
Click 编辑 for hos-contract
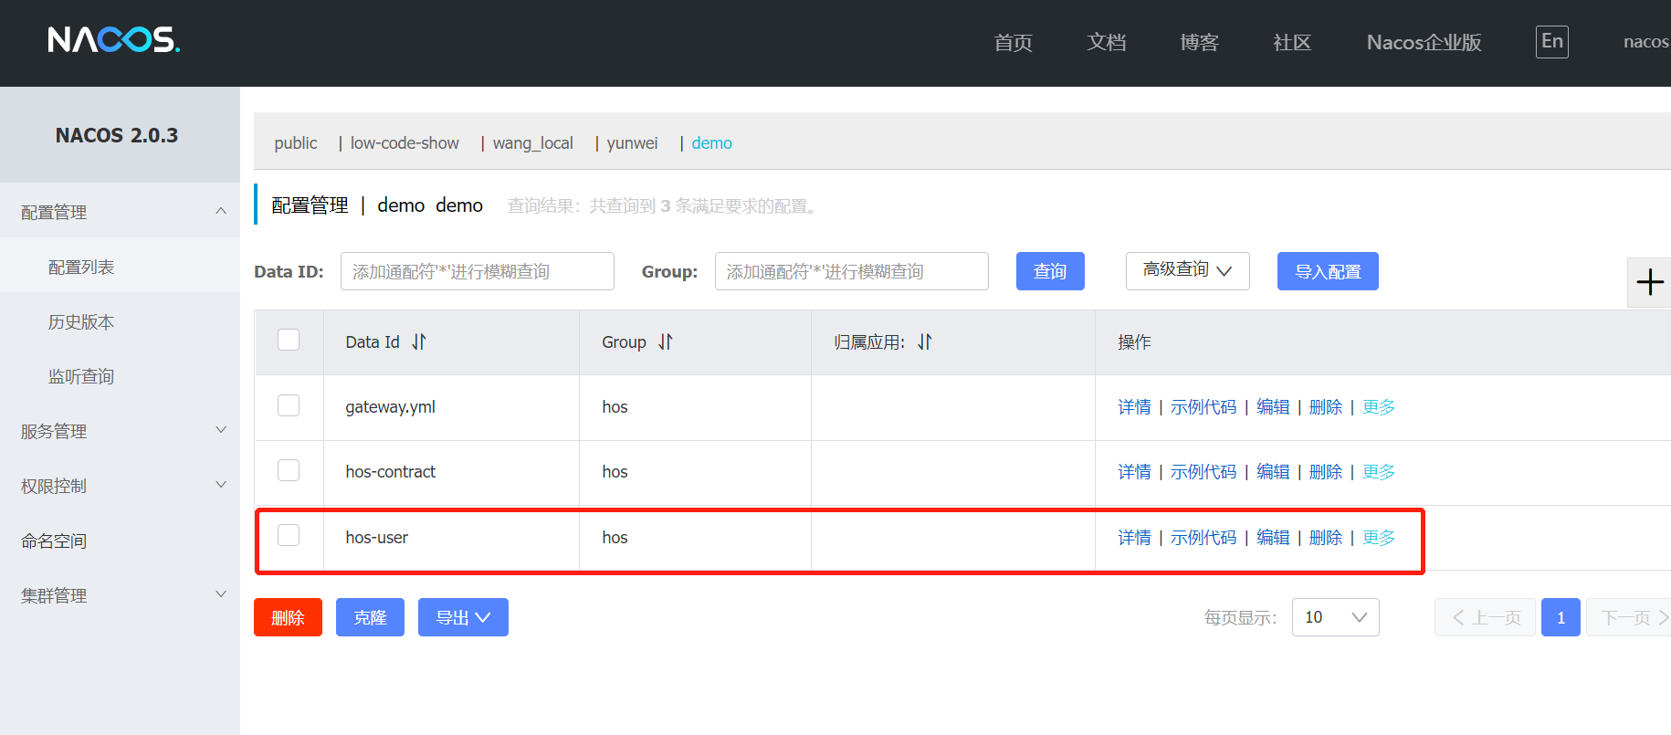pyautogui.click(x=1273, y=472)
